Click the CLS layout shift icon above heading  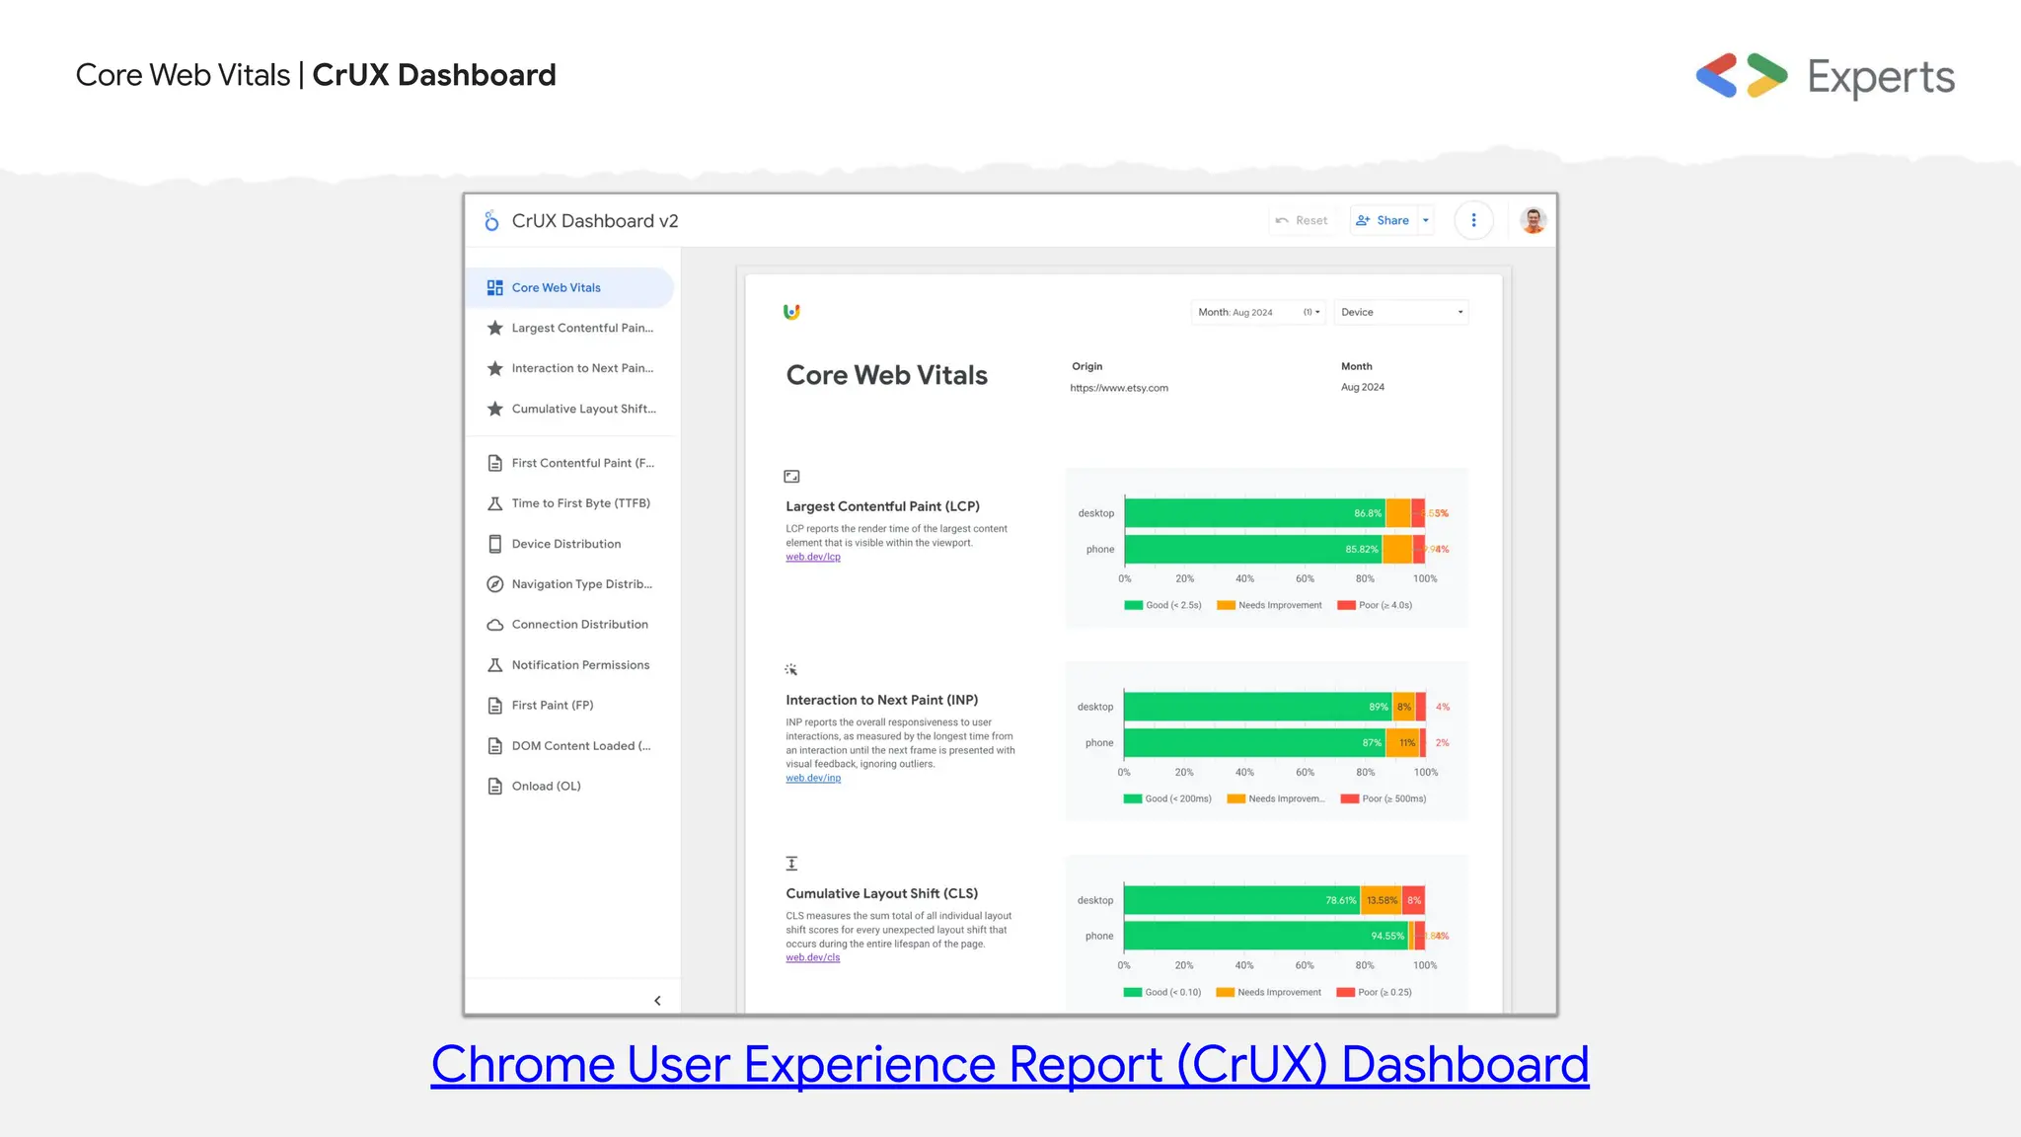(x=791, y=864)
